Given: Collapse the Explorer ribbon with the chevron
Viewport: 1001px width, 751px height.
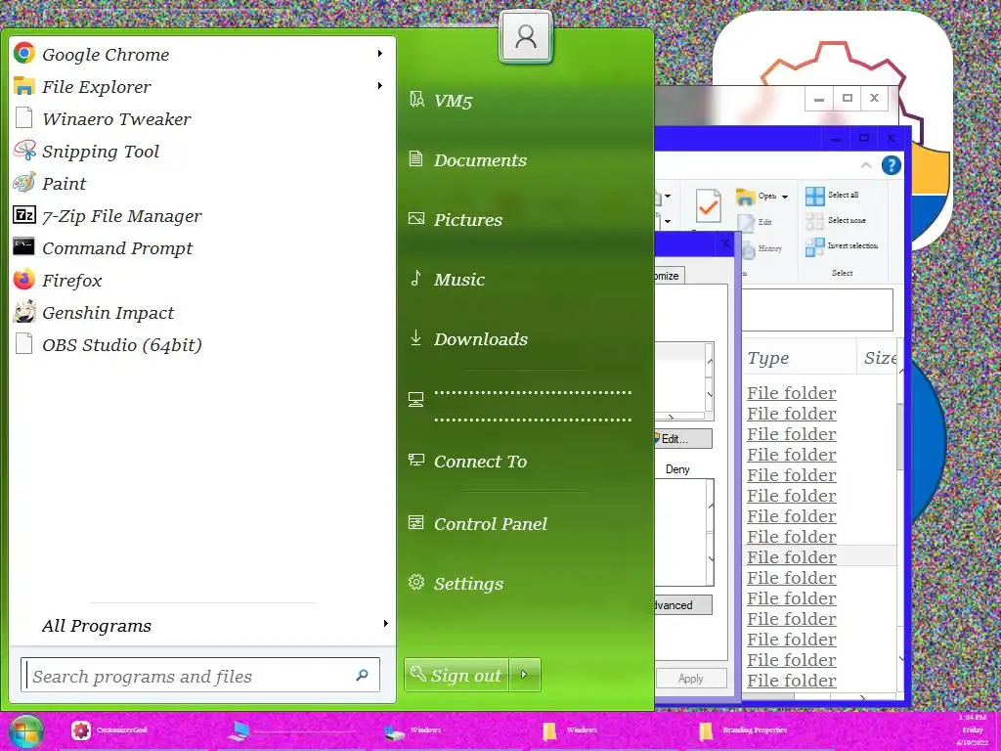Looking at the screenshot, I should tap(866, 165).
